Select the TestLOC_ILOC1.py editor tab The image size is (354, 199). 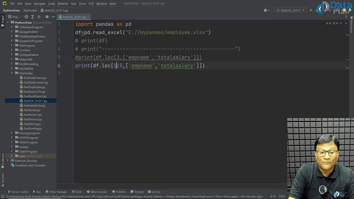click(x=74, y=17)
